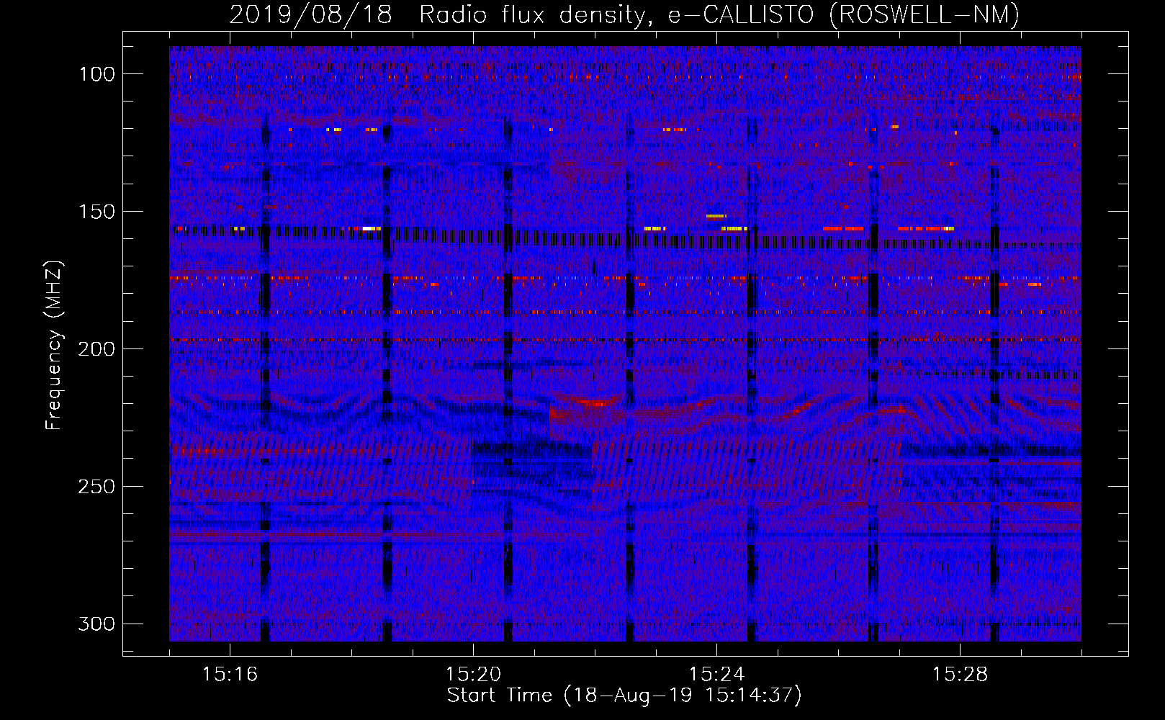1165x720 pixels.
Task: Select the 'Frequency (MHZ)' axis label
Action: coord(54,346)
